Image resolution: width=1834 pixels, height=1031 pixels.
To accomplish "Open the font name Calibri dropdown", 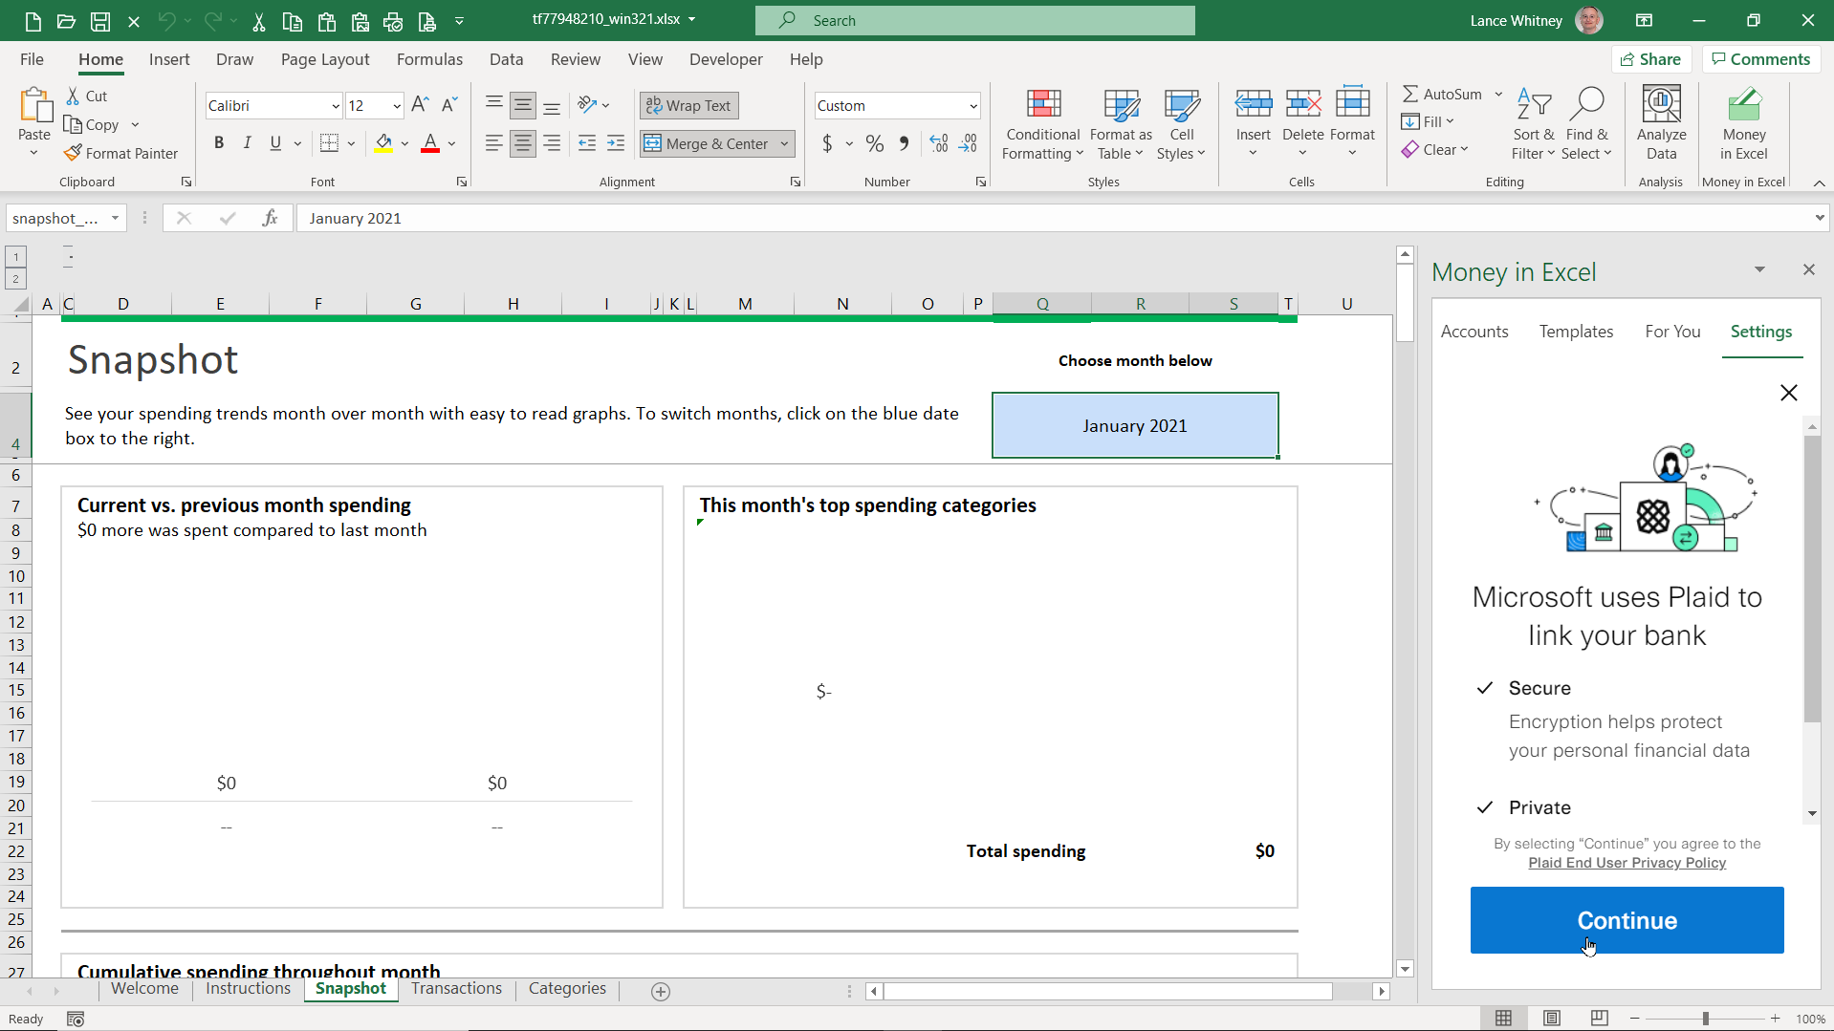I will 336,106.
